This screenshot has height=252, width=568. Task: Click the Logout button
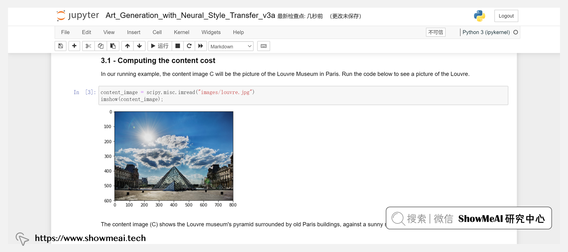pyautogui.click(x=506, y=16)
